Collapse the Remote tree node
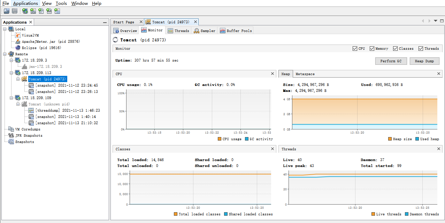The image size is (445, 223). click(5, 54)
